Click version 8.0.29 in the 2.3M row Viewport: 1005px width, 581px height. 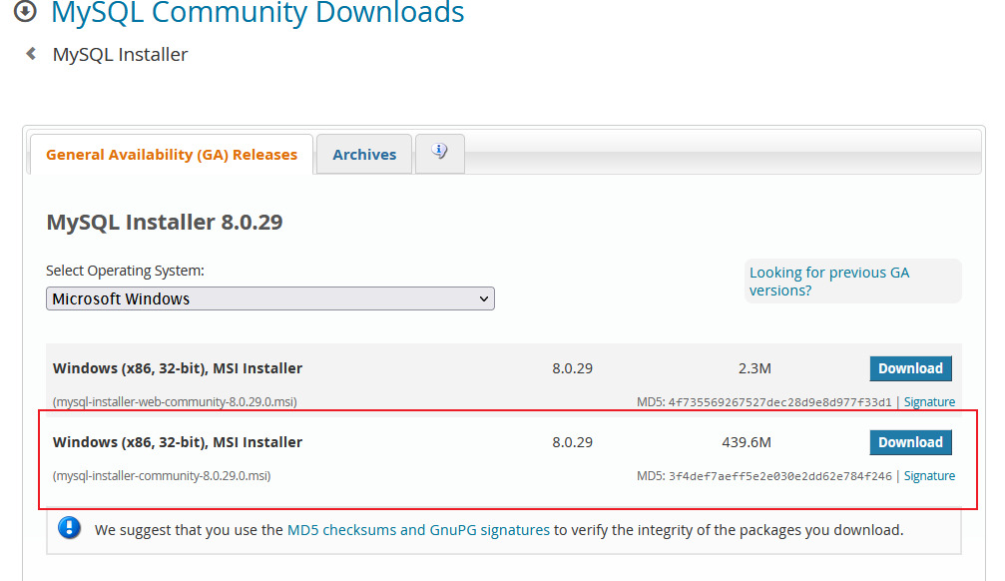[573, 368]
